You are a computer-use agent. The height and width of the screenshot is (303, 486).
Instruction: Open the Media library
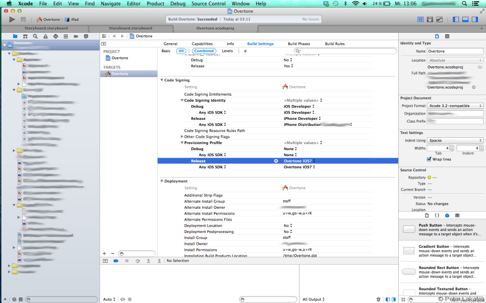[457, 215]
